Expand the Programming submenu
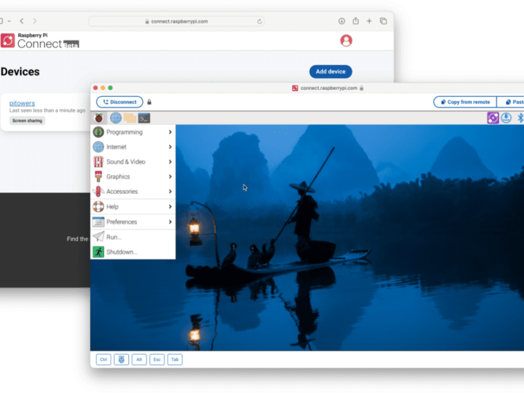This screenshot has height=393, width=524. pyautogui.click(x=131, y=132)
